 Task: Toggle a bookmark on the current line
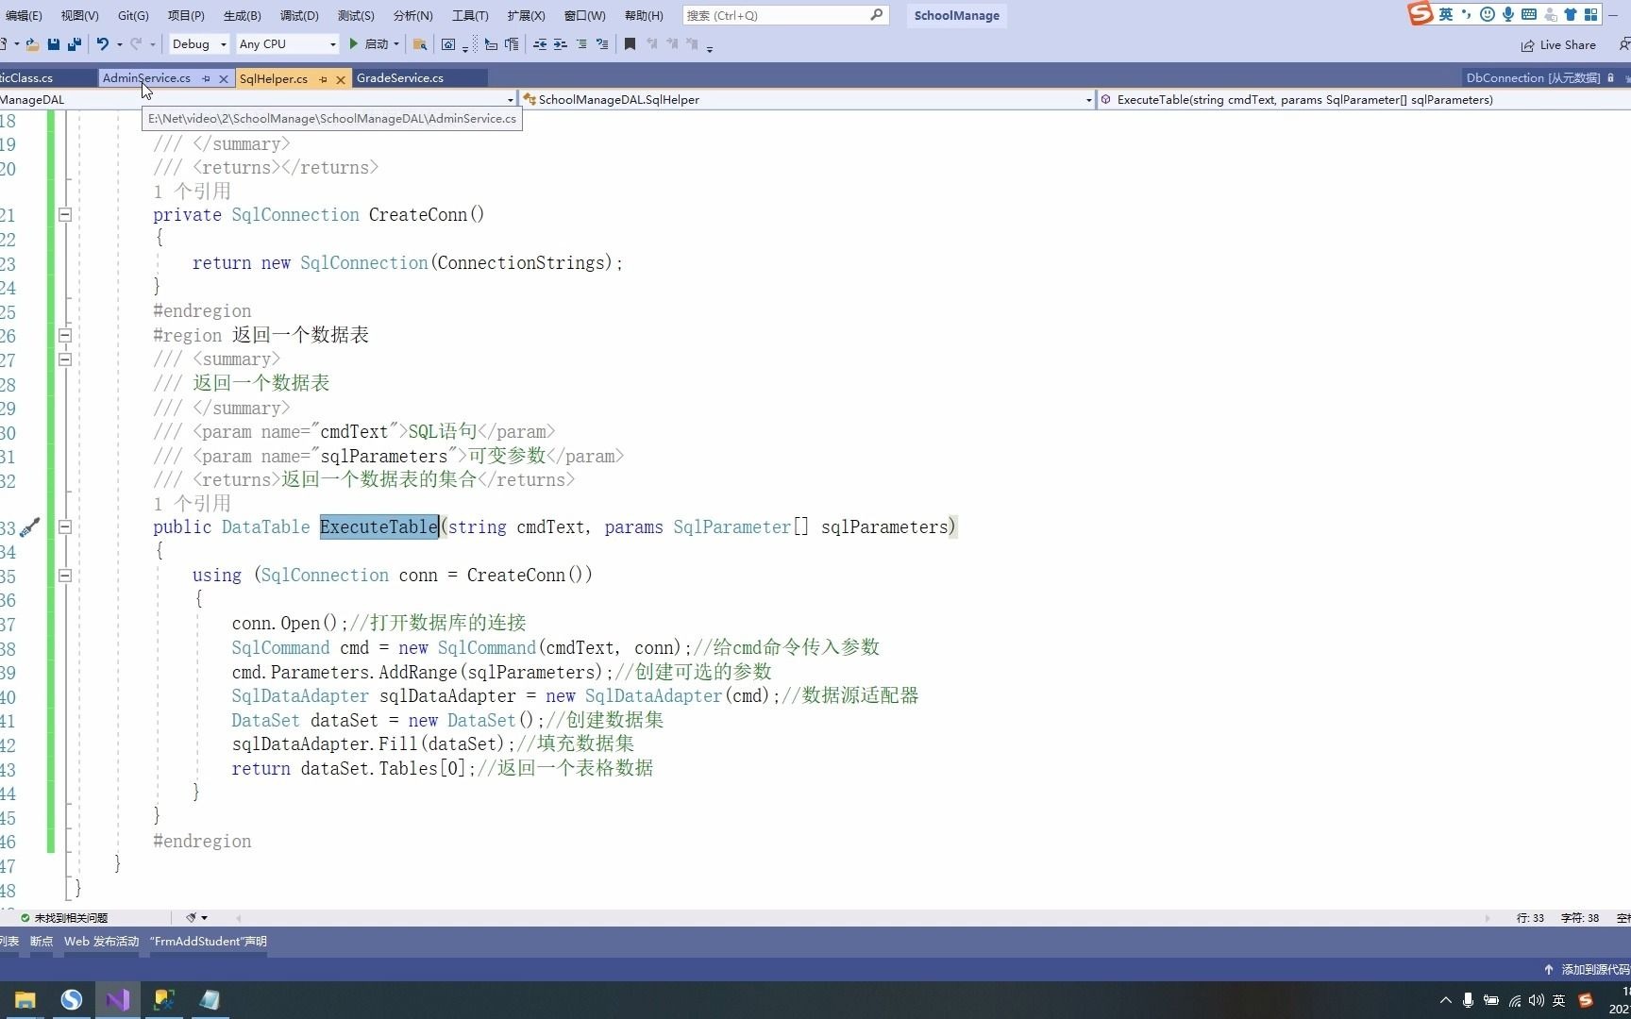click(x=630, y=43)
